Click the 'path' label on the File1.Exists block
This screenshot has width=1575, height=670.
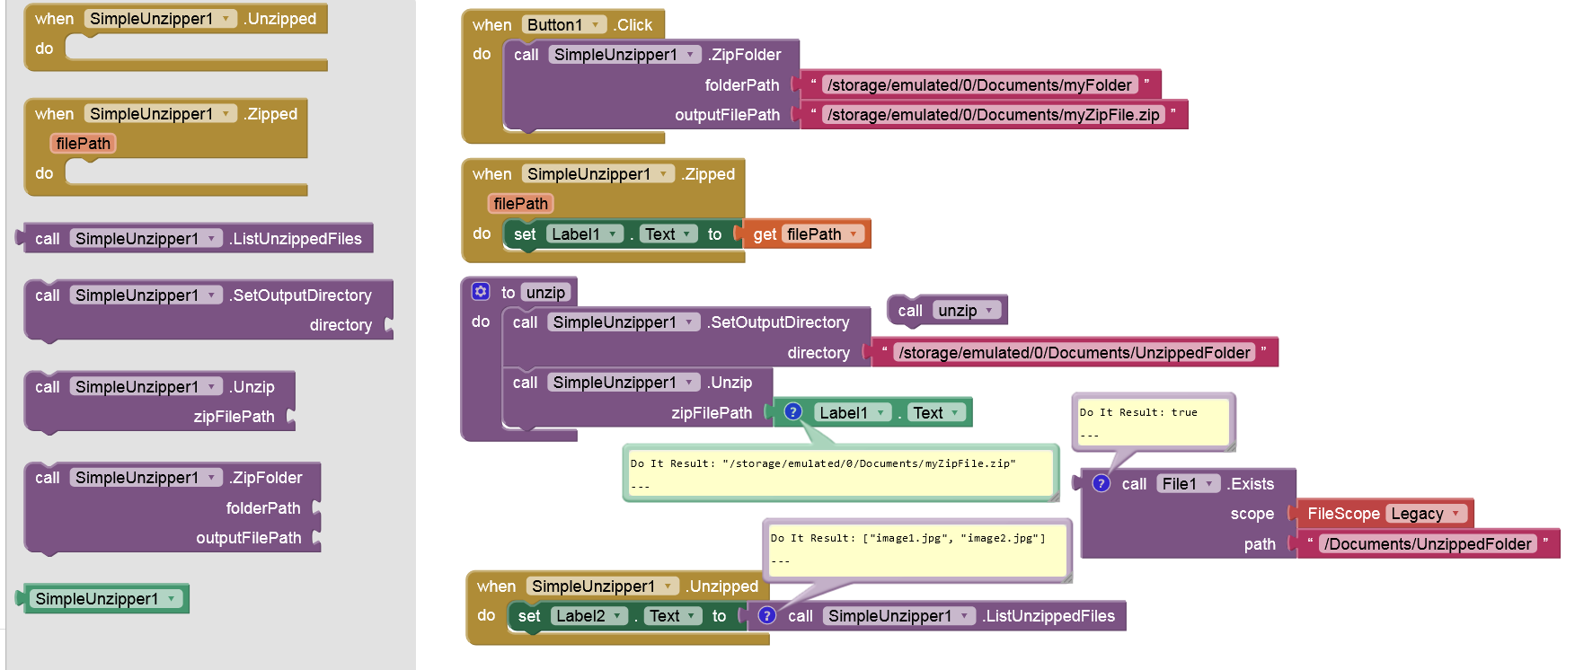pyautogui.click(x=1260, y=544)
